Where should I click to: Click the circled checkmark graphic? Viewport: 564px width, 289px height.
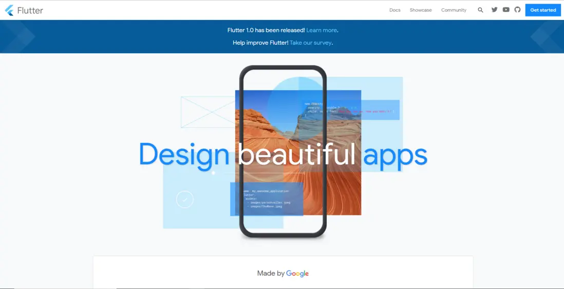click(x=185, y=200)
